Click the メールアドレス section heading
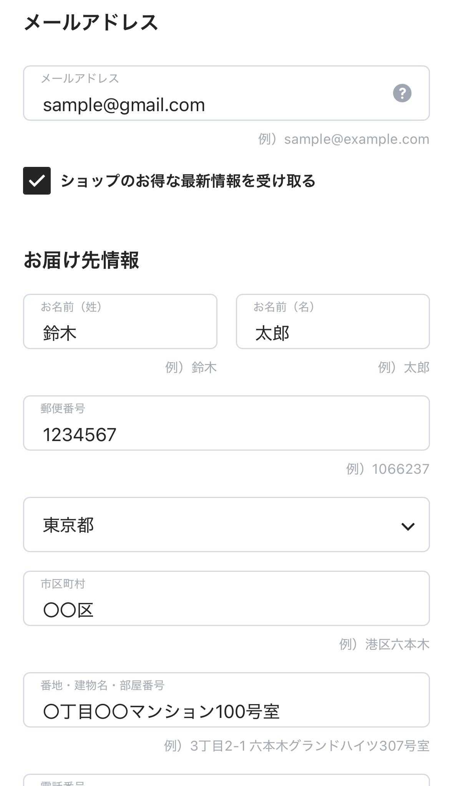Viewport: 453px width, 786px height. (x=91, y=22)
